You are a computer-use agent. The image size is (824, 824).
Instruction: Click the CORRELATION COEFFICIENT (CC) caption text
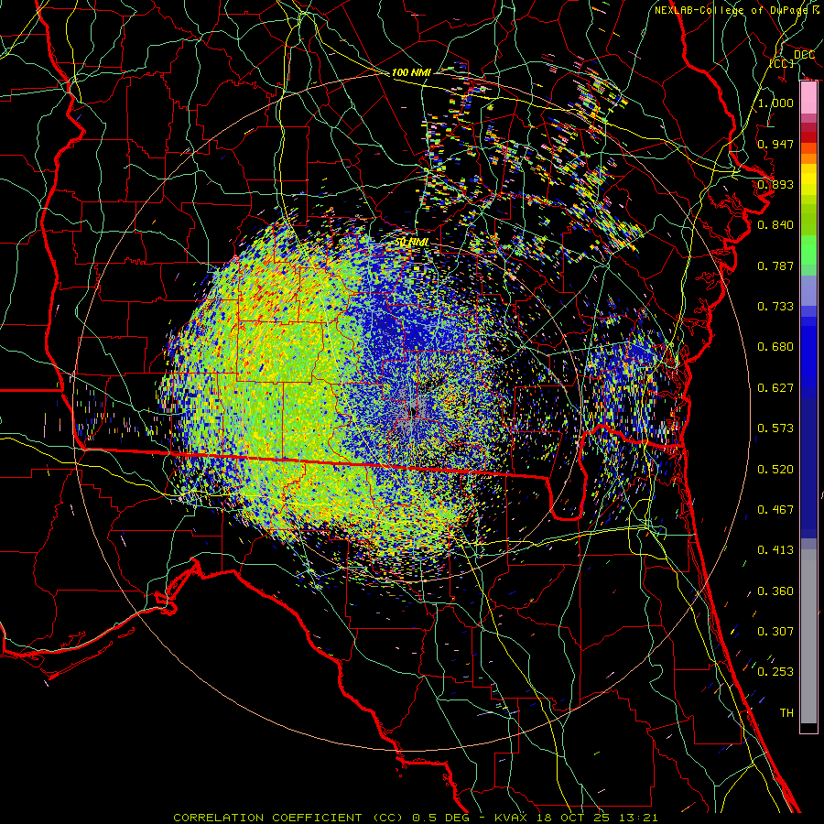click(289, 818)
